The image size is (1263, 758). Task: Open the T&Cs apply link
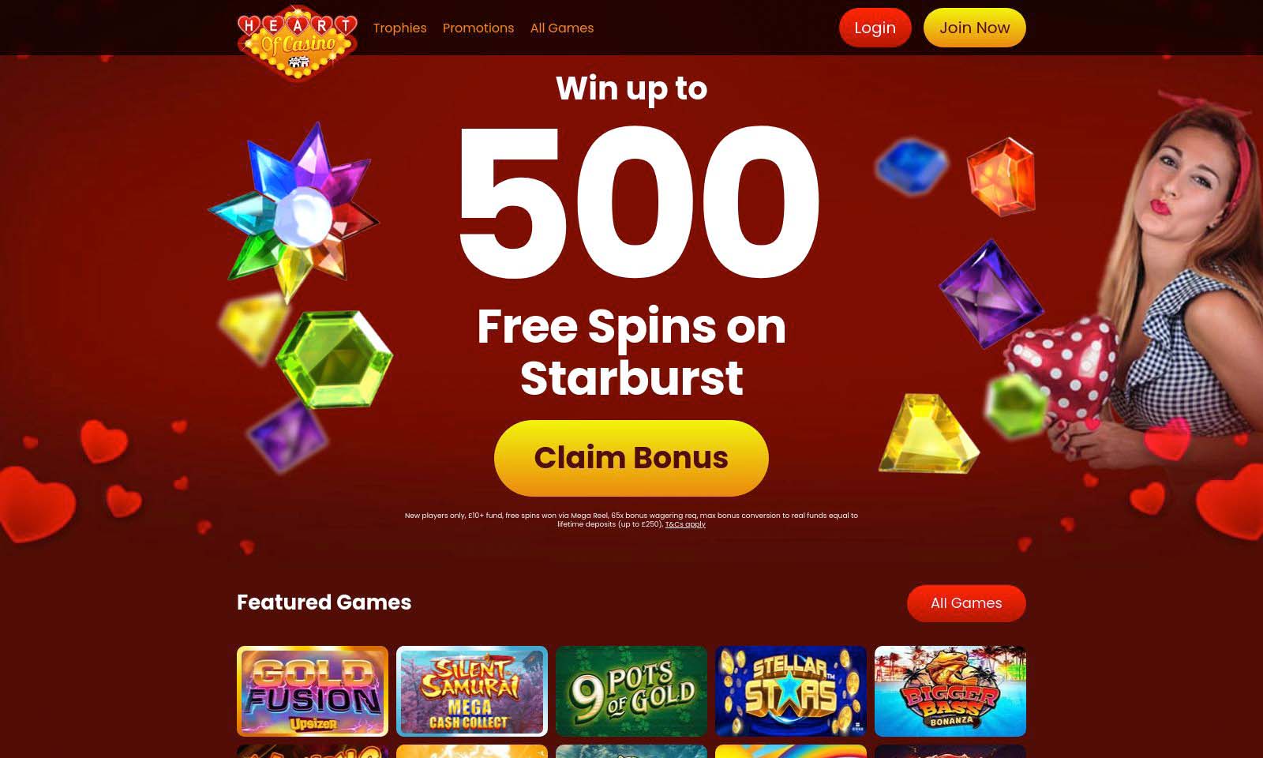click(685, 524)
